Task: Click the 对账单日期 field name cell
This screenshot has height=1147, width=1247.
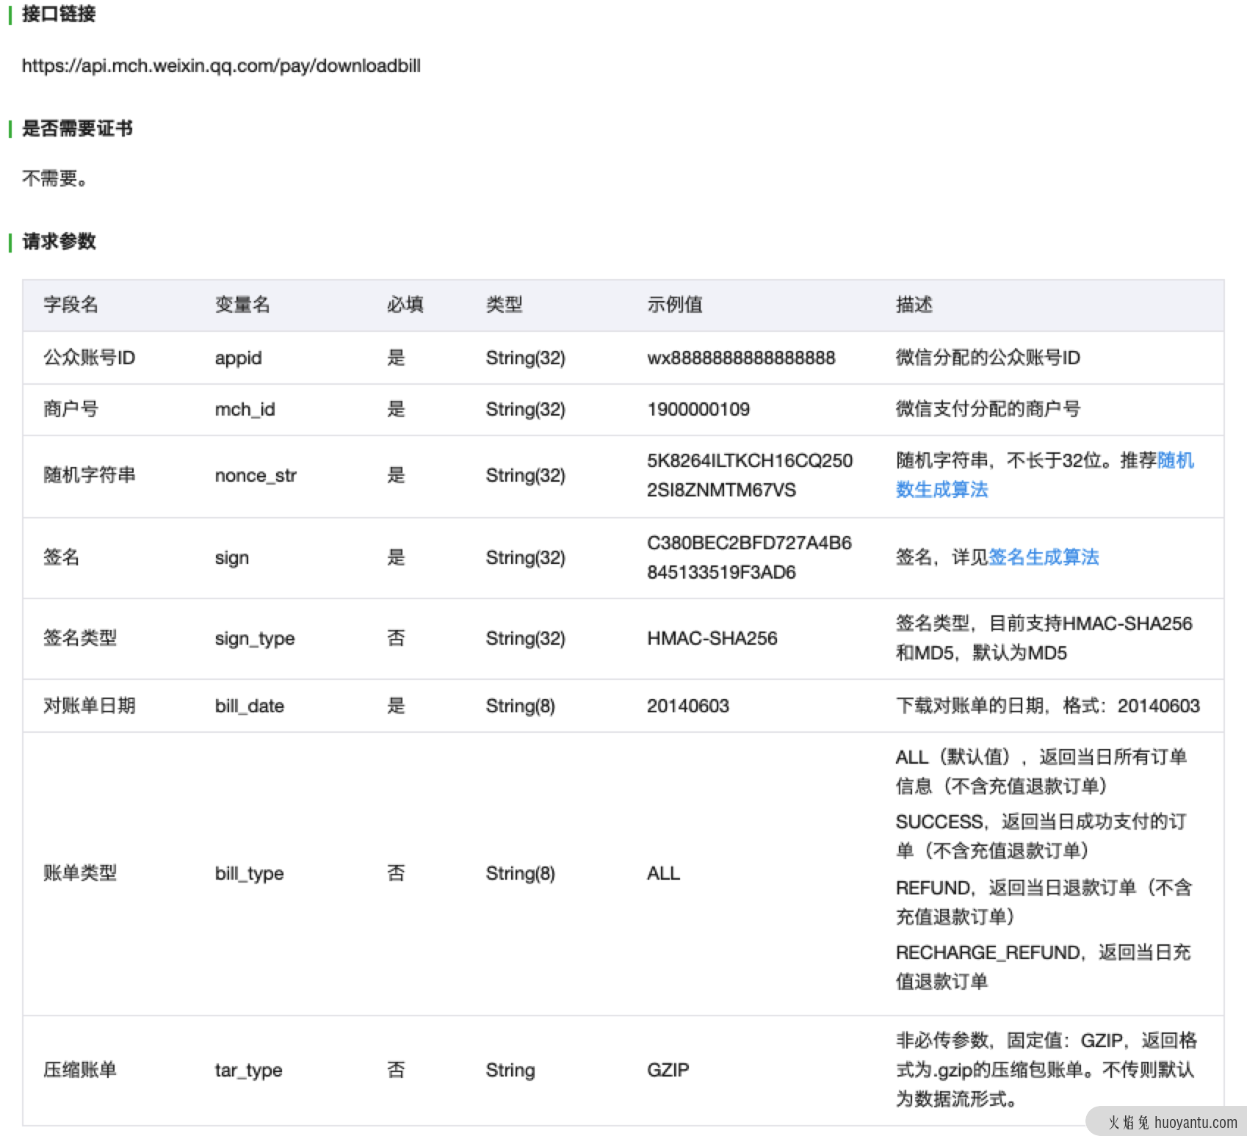Action: pos(90,706)
